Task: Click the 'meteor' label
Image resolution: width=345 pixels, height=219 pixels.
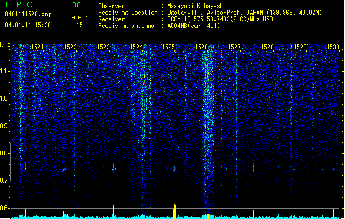Action: coord(78,17)
